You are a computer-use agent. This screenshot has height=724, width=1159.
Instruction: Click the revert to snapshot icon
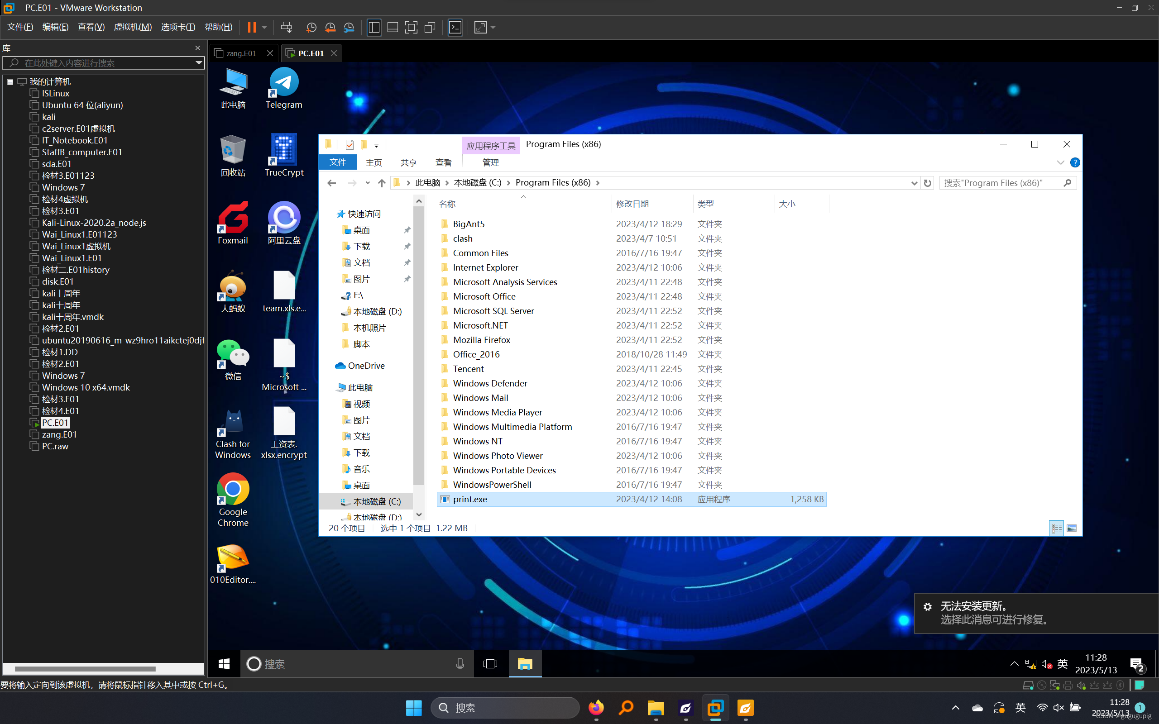(330, 27)
